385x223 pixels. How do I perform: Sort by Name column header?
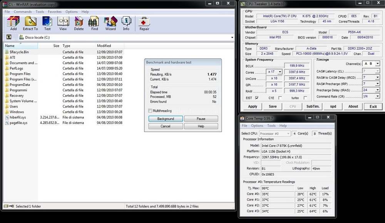(21, 46)
